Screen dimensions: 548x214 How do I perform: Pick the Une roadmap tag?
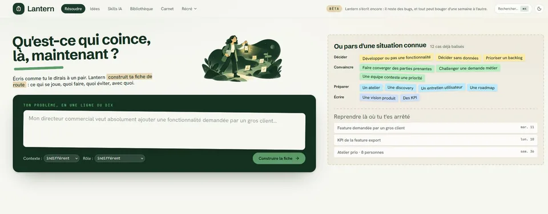(x=482, y=88)
